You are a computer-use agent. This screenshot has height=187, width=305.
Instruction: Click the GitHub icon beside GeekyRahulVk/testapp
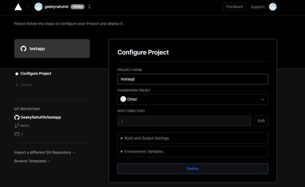17,117
